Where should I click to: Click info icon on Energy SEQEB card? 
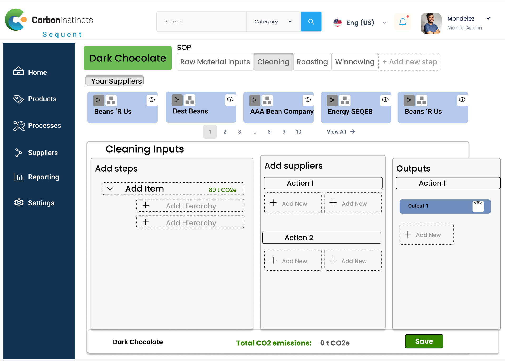pyautogui.click(x=385, y=100)
